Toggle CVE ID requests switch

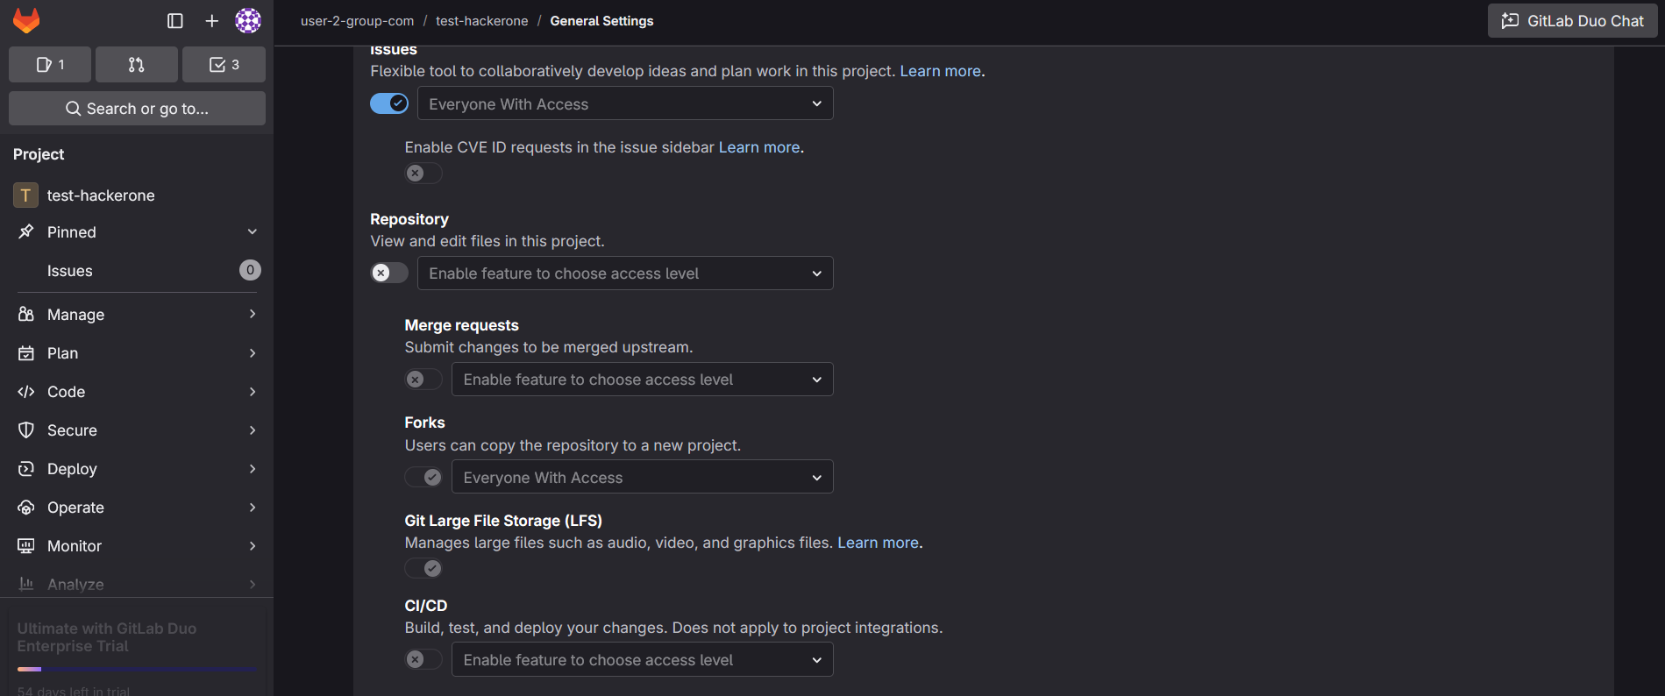click(x=423, y=174)
